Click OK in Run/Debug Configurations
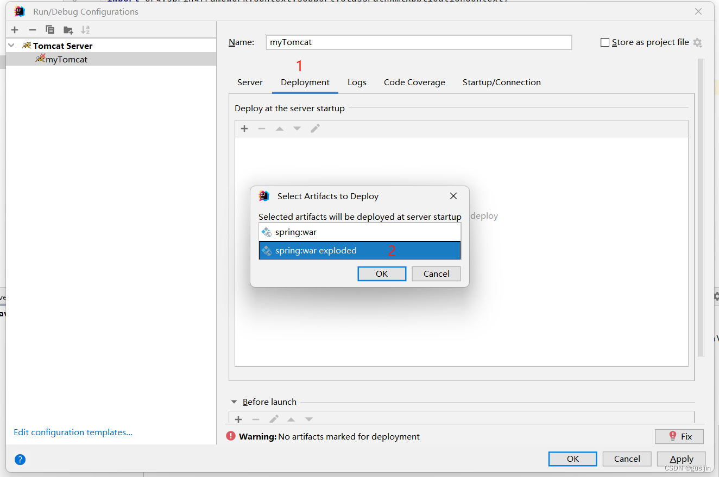The image size is (719, 477). point(573,459)
